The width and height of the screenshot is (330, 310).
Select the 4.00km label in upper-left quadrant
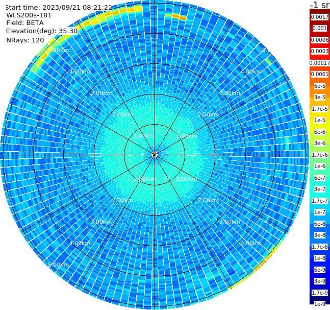pos(80,71)
